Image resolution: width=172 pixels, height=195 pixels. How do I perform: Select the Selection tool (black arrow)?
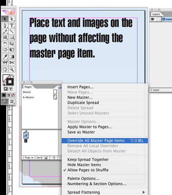[5, 19]
